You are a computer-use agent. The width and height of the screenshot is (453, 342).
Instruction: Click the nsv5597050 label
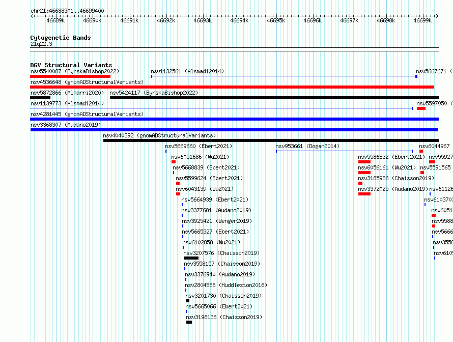pyautogui.click(x=435, y=103)
